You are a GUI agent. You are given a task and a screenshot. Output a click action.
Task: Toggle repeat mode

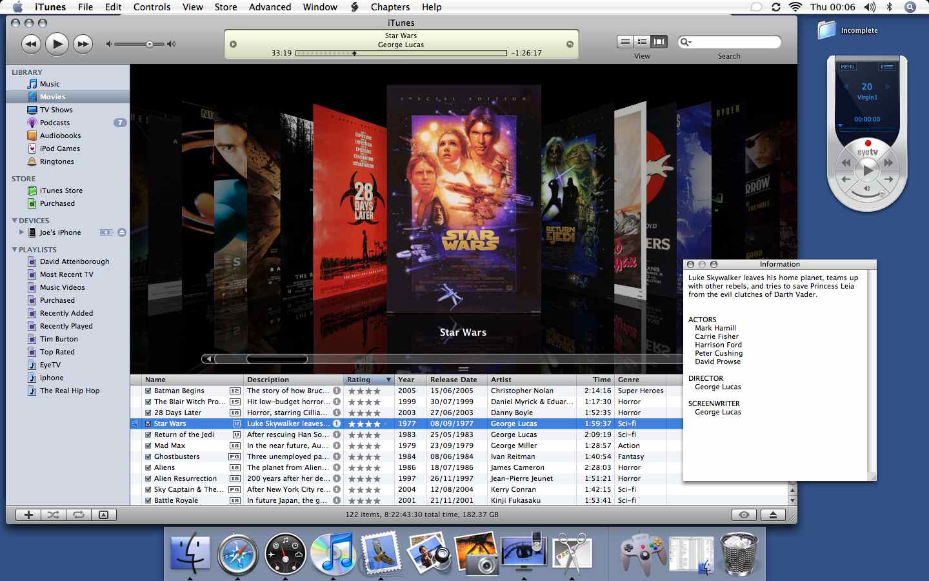point(78,515)
